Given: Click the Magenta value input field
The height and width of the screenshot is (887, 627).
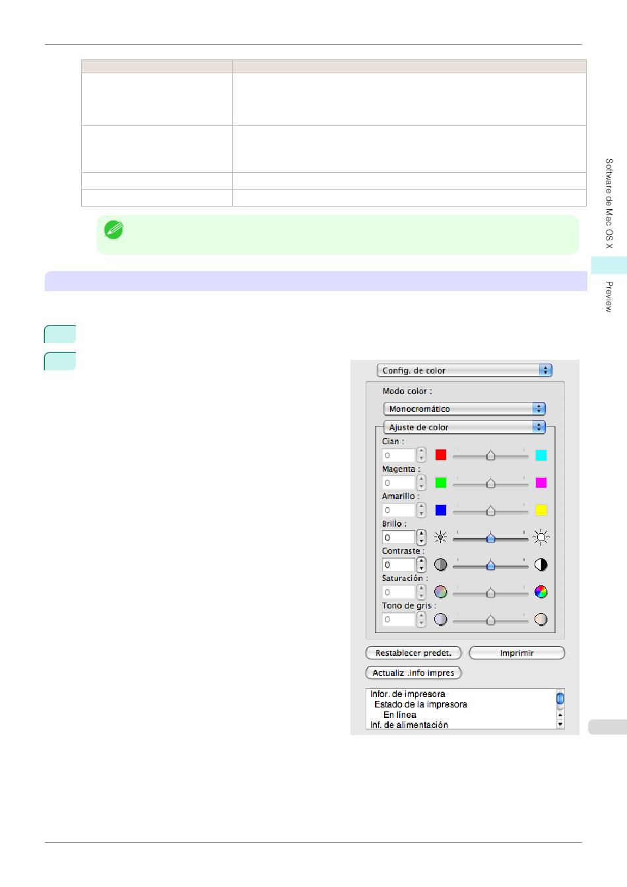Looking at the screenshot, I should (x=399, y=482).
